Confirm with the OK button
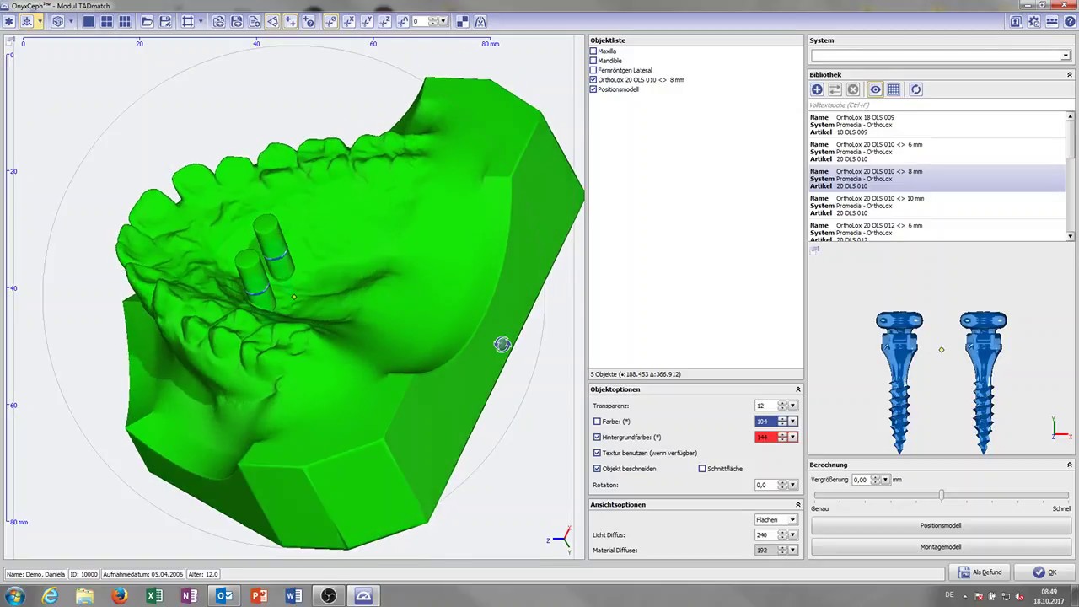 1045,572
